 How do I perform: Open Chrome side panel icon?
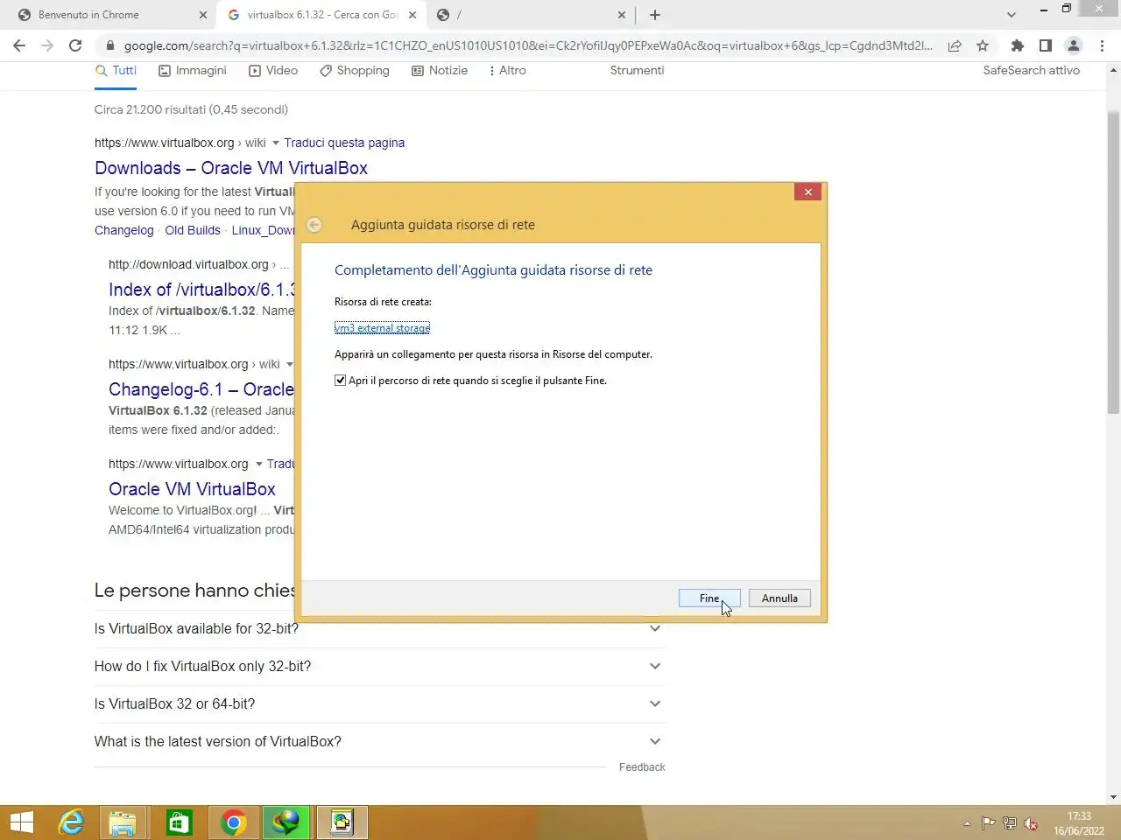1045,45
